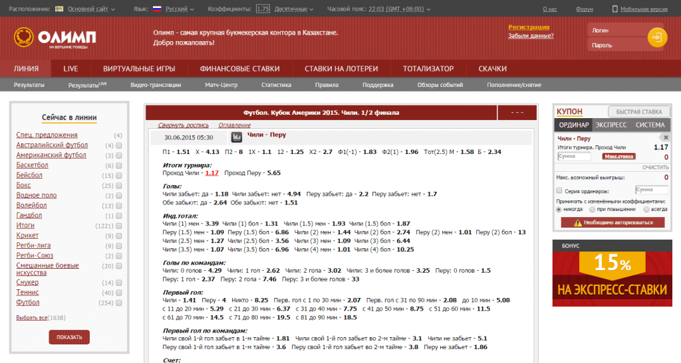Image resolution: width=681 pixels, height=363 pixels.
Task: Click the ПОКАЗАТЬ button
Action: (69, 337)
